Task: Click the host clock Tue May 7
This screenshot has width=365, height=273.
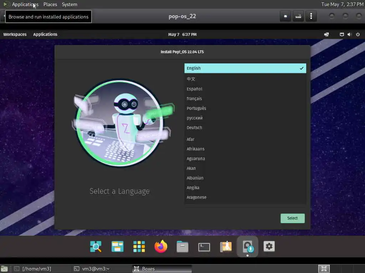Action: tap(343, 4)
